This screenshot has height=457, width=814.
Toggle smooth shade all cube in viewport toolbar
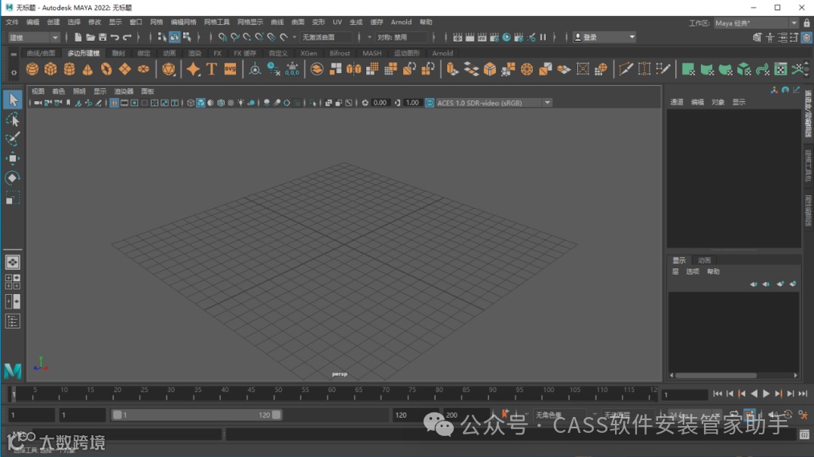(x=200, y=103)
